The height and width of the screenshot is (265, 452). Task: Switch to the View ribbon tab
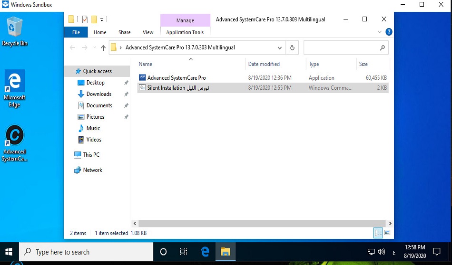click(x=148, y=32)
